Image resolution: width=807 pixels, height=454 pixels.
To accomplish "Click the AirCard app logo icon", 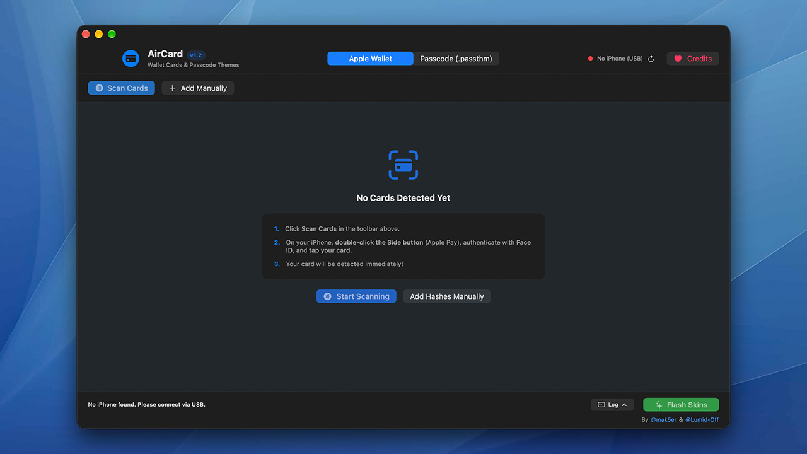I will [x=131, y=59].
